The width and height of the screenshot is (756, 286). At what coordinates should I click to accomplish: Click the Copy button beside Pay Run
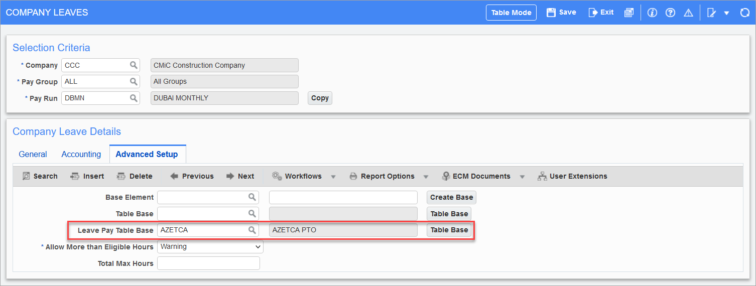tap(320, 98)
